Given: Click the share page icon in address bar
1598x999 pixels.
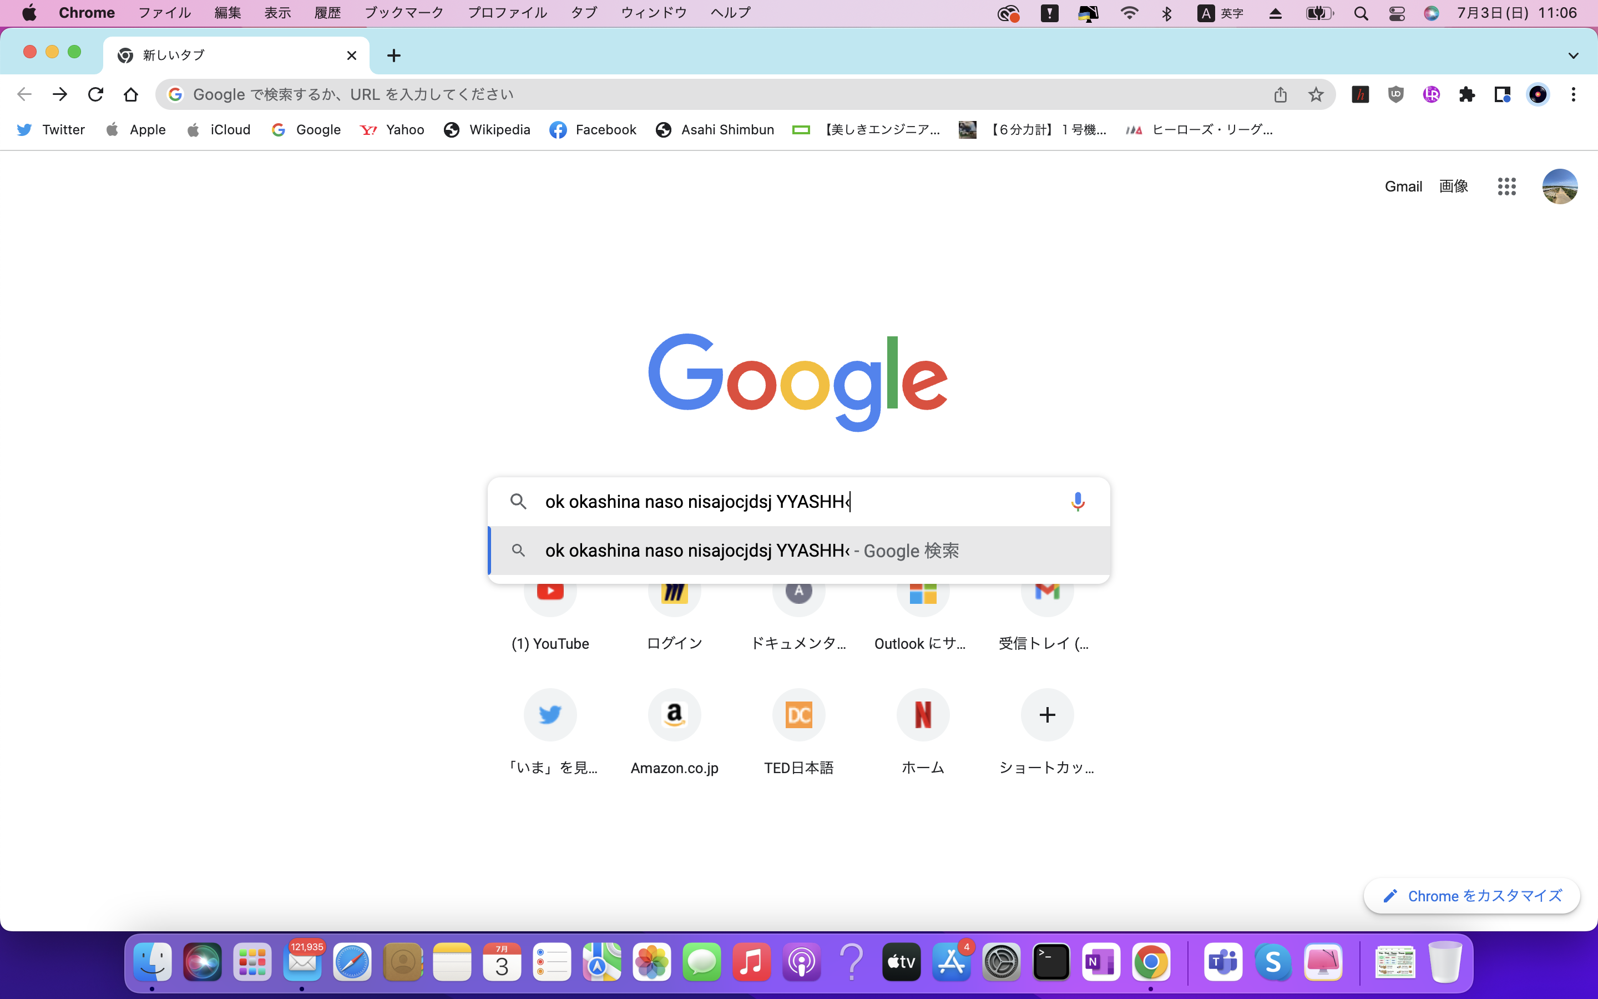Looking at the screenshot, I should click(1280, 94).
